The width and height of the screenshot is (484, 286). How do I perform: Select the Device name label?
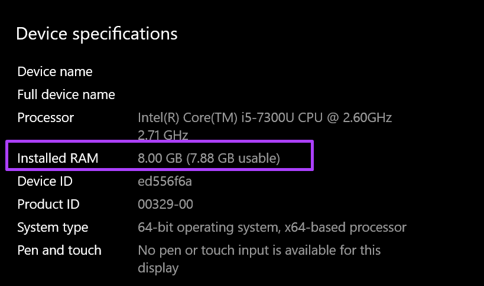(55, 72)
